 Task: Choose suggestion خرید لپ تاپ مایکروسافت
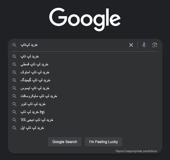85,96
